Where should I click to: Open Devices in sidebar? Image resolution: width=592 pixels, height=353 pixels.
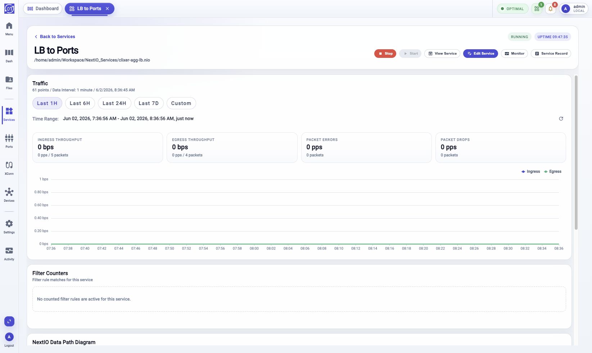point(9,195)
